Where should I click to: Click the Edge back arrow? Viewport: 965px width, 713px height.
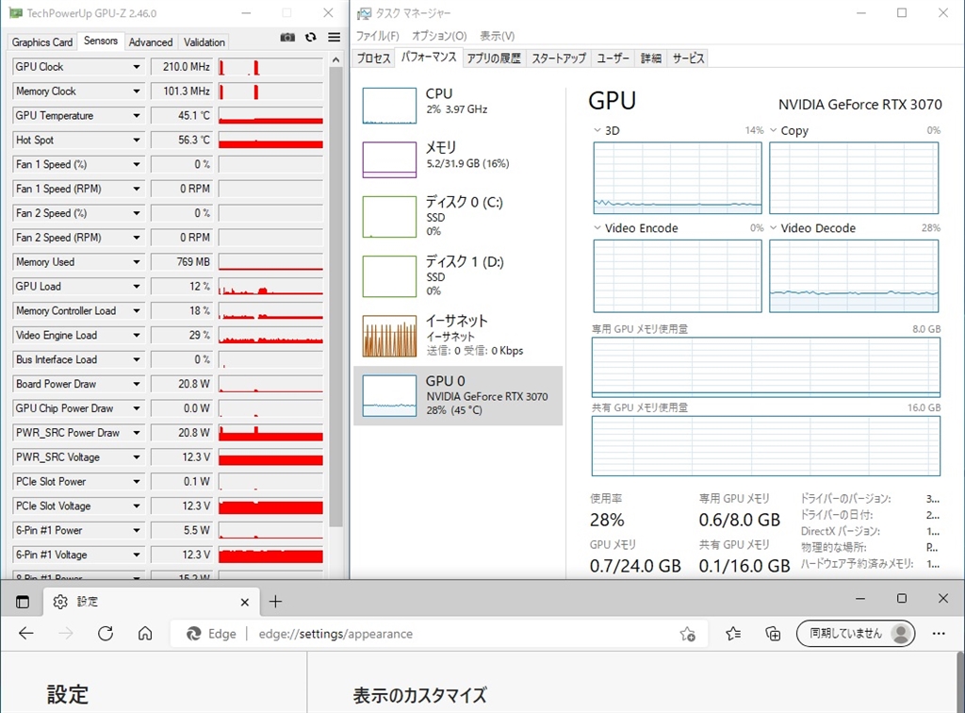(x=26, y=634)
